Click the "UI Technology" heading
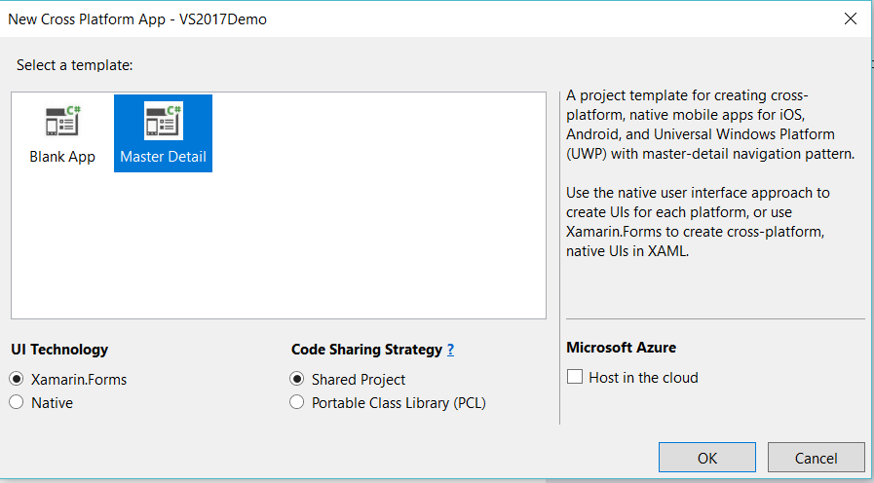The height and width of the screenshot is (483, 874). (x=59, y=350)
